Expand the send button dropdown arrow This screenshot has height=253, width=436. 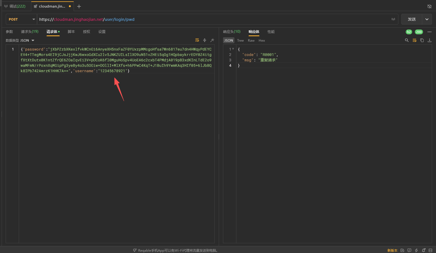click(427, 19)
